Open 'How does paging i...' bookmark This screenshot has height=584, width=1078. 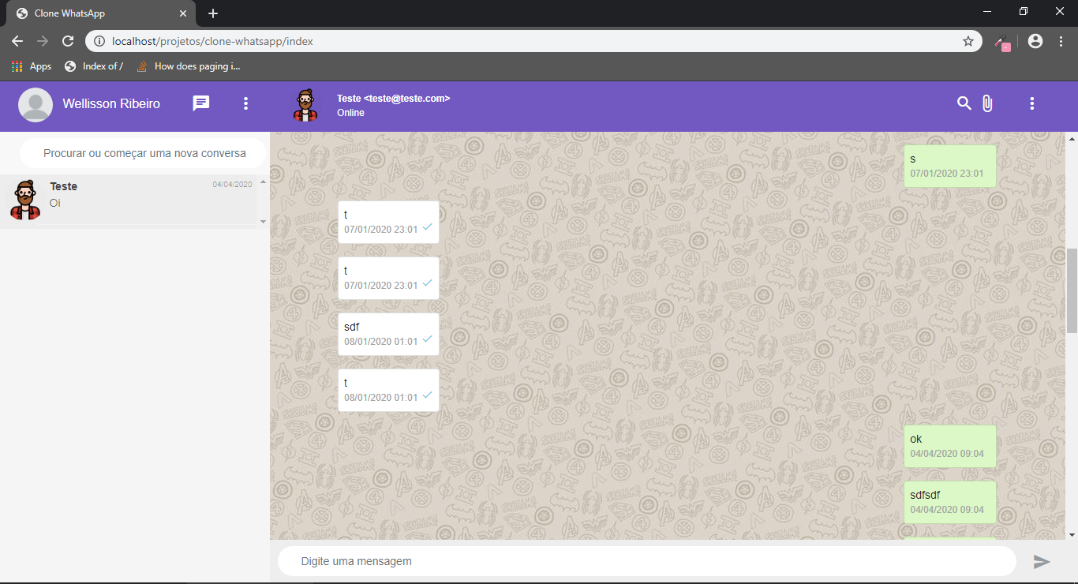tap(189, 66)
